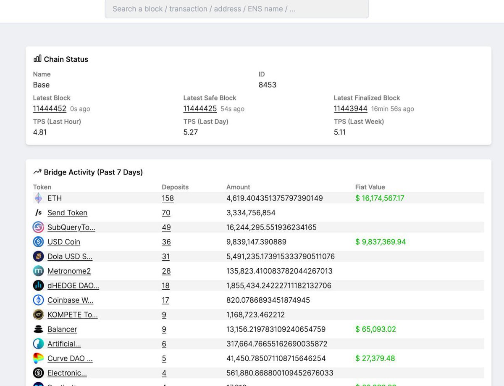Click the Dola USD token icon
Viewport: 504px width, 386px height.
click(x=38, y=256)
